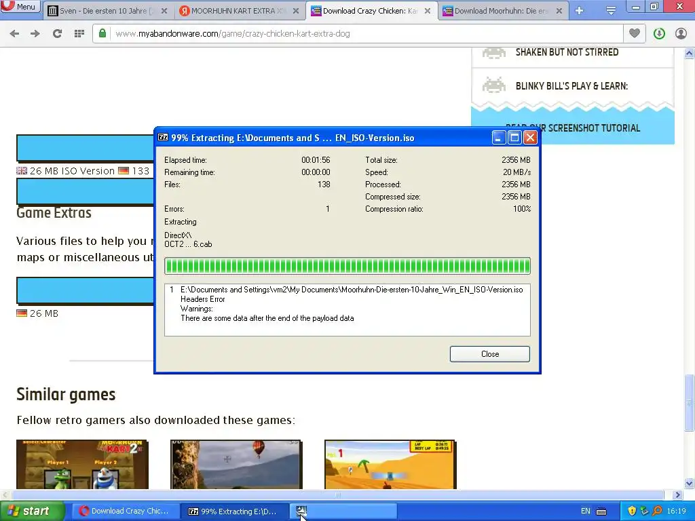Select 'There are some data after the end' warning
Screen dimensions: 695x521
pyautogui.click(x=267, y=318)
